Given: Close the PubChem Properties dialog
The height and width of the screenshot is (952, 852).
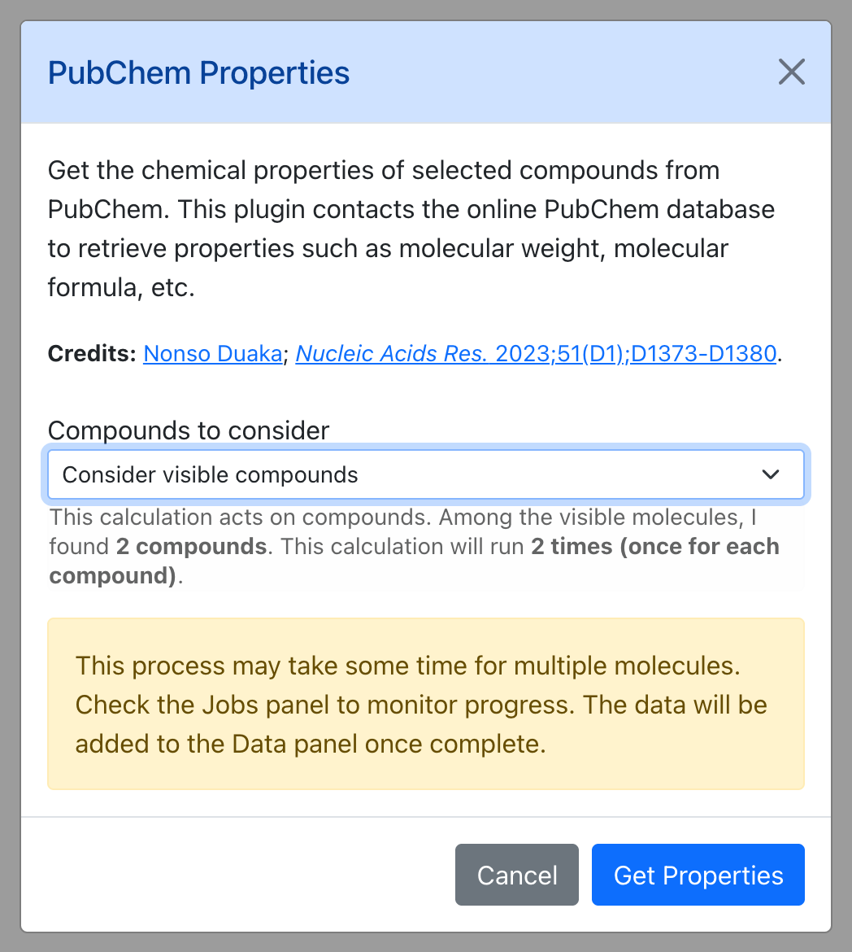Looking at the screenshot, I should [791, 72].
